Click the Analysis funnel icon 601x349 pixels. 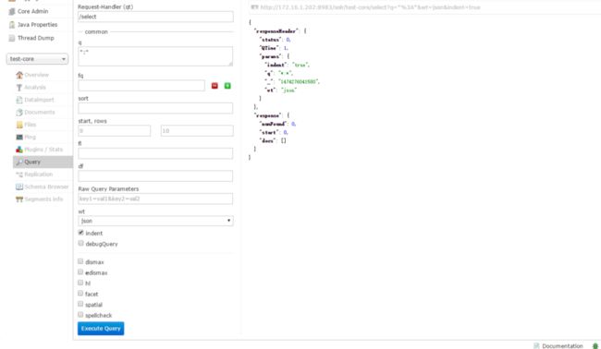tap(19, 87)
